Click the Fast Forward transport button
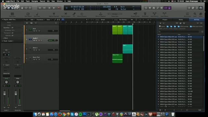Screen dimensions: 208x117 point(45,8)
